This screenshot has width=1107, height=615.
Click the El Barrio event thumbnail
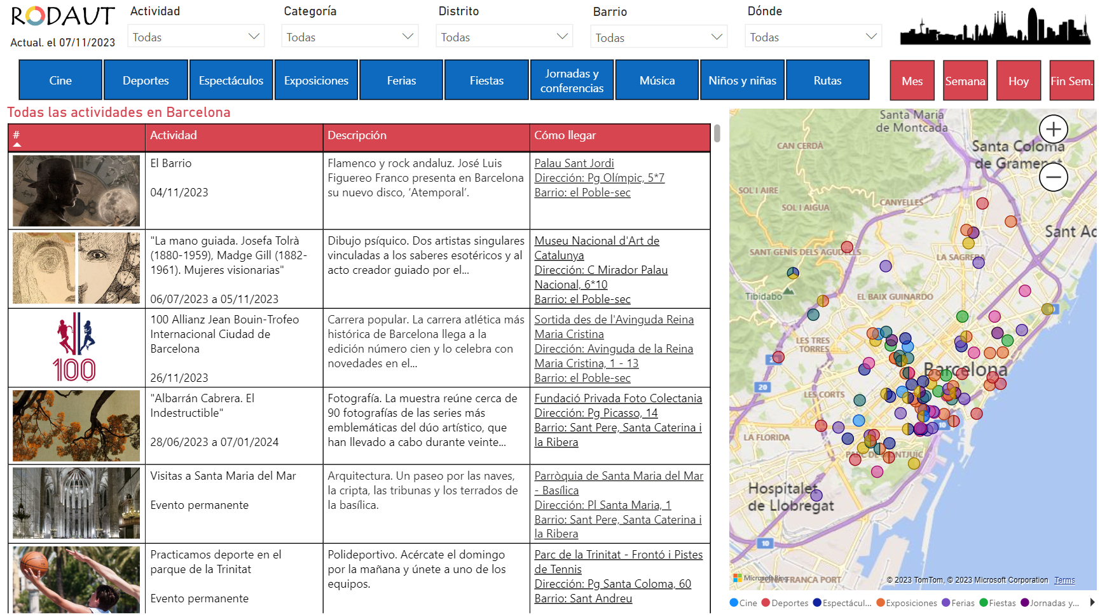[x=76, y=191]
